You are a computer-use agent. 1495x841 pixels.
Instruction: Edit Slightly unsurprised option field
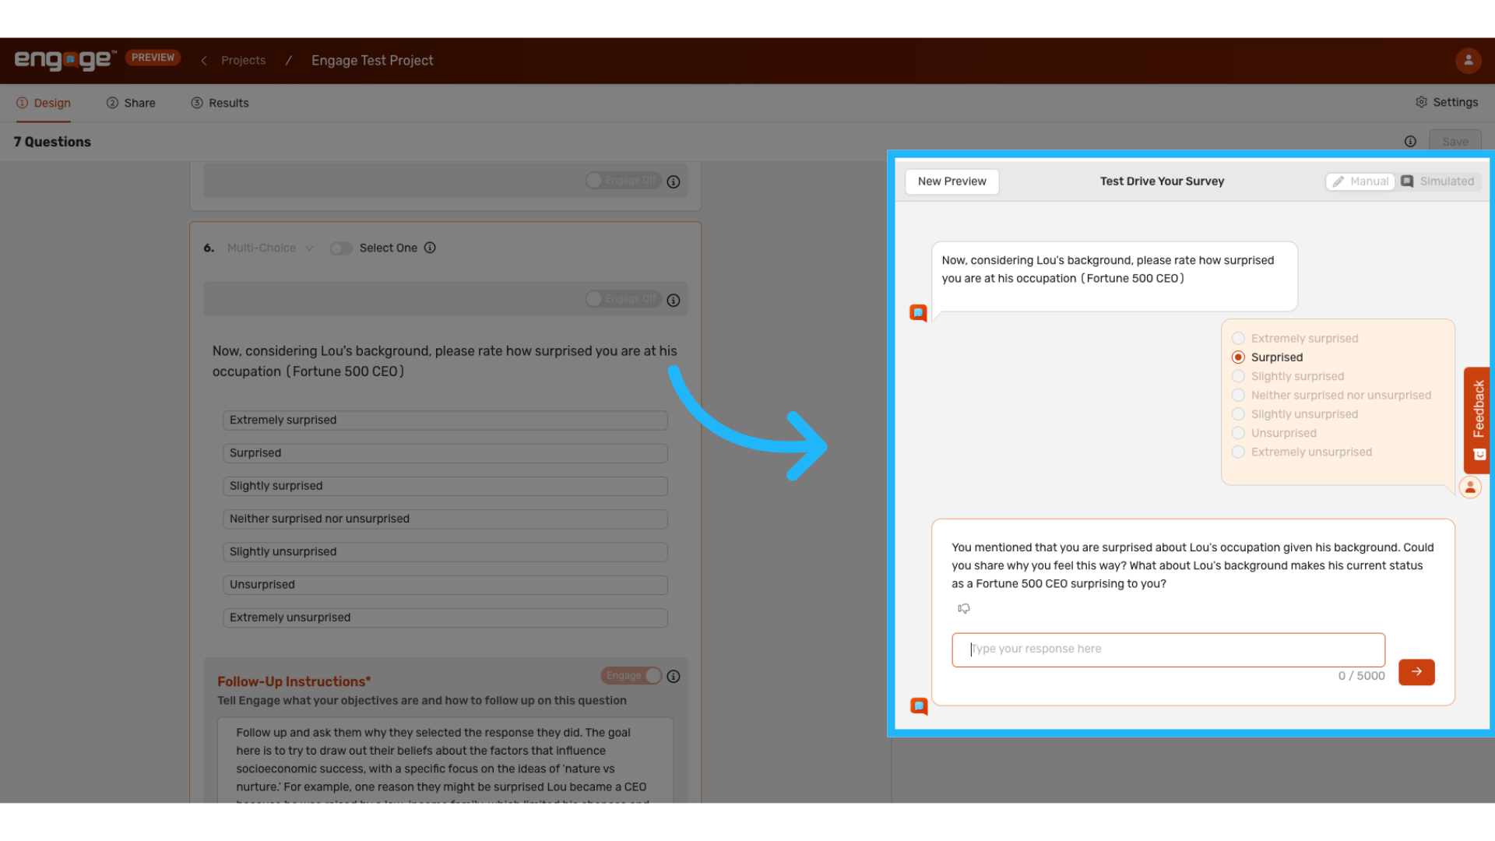click(x=445, y=551)
